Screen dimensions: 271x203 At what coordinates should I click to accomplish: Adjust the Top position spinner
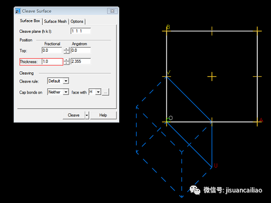click(x=66, y=51)
